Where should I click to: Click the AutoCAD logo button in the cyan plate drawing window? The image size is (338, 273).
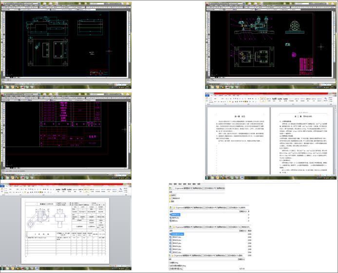(x=2, y=4)
